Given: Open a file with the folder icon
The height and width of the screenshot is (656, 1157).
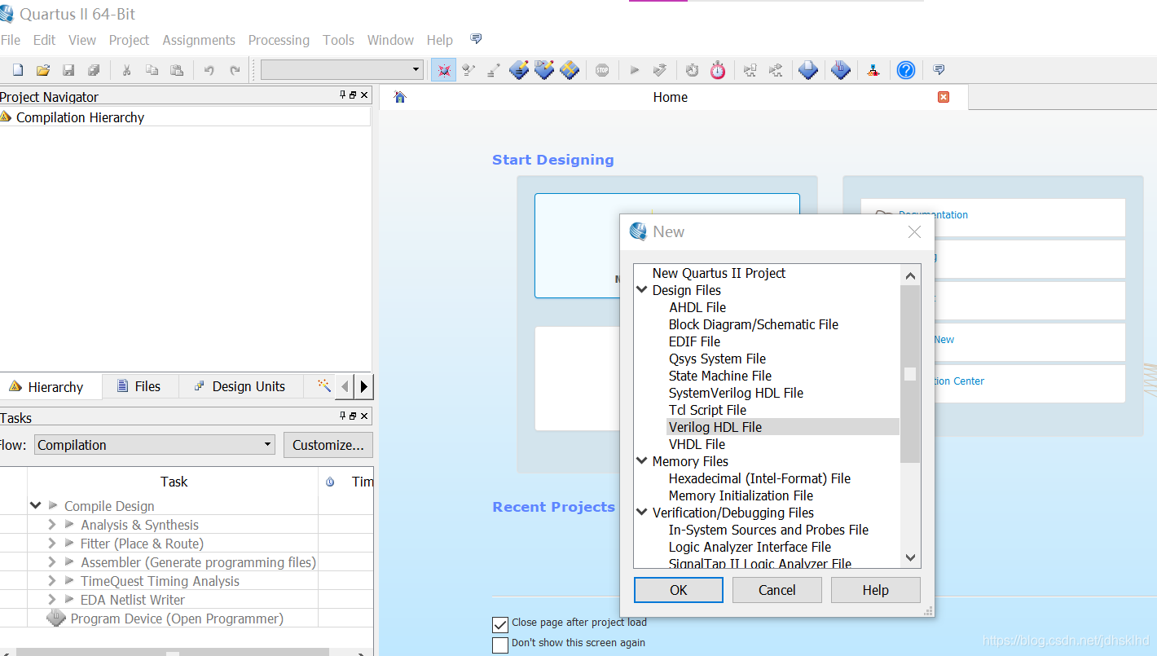Looking at the screenshot, I should (x=43, y=70).
